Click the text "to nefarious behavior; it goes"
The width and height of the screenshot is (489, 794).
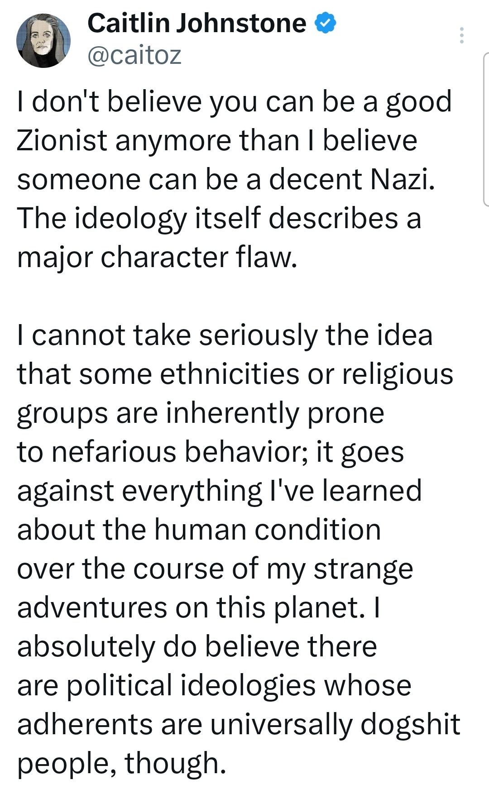[x=210, y=452]
